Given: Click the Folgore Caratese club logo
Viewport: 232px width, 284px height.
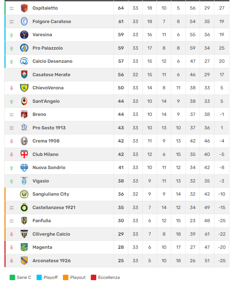Looking at the screenshot, I should [x=24, y=21].
